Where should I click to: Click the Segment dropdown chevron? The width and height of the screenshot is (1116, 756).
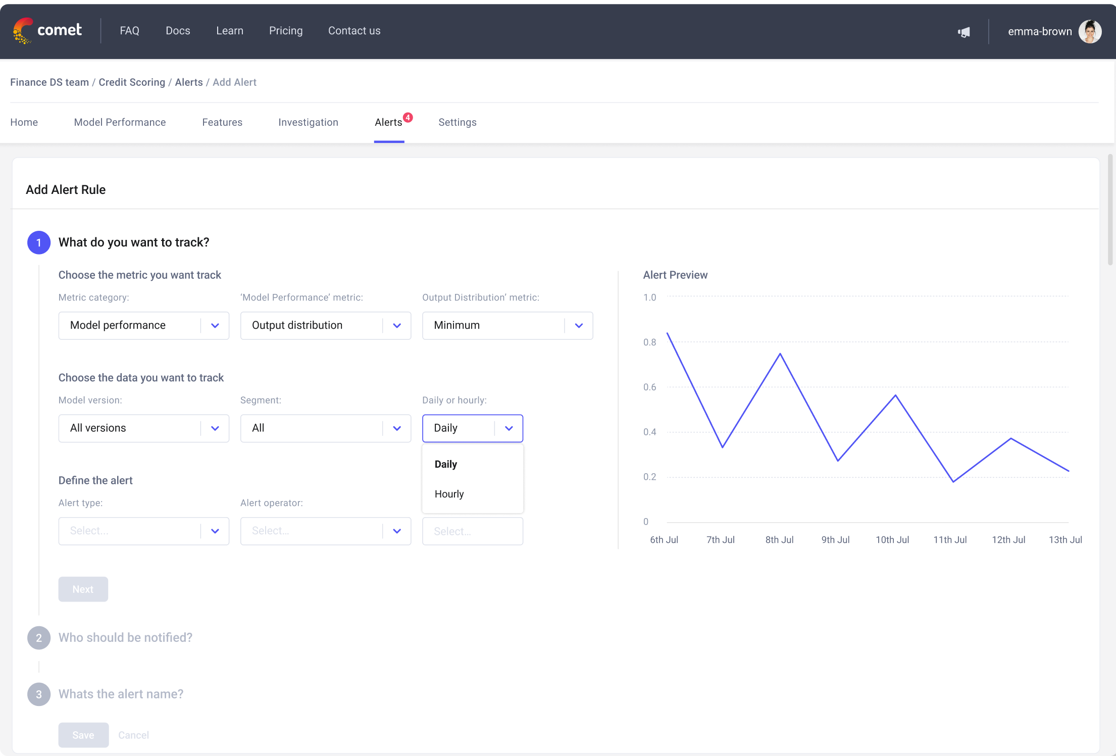[x=397, y=429]
